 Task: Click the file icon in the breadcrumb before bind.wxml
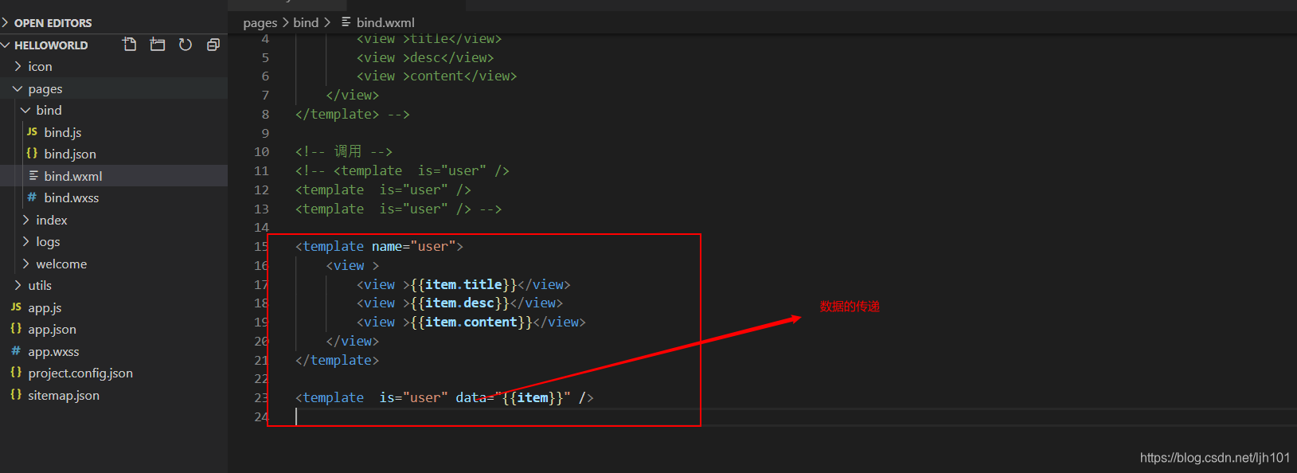click(x=346, y=22)
